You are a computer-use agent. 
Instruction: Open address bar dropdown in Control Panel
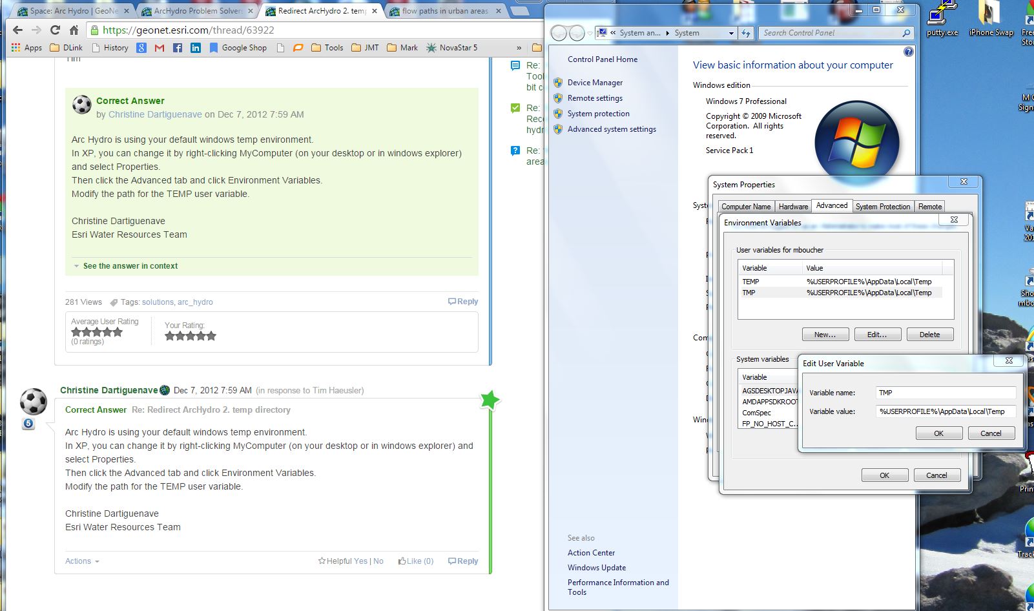tap(731, 33)
